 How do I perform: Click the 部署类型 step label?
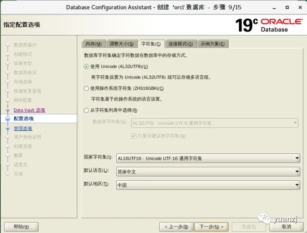pyautogui.click(x=23, y=63)
